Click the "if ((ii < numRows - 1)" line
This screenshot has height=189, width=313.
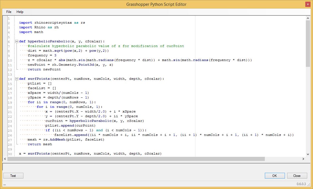pyautogui.click(x=96, y=130)
